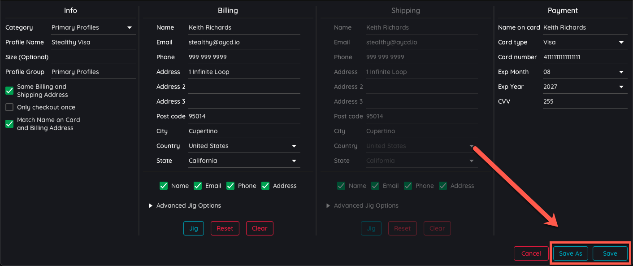Click the Jig button in the Billing column
The height and width of the screenshot is (266, 633).
point(193,228)
